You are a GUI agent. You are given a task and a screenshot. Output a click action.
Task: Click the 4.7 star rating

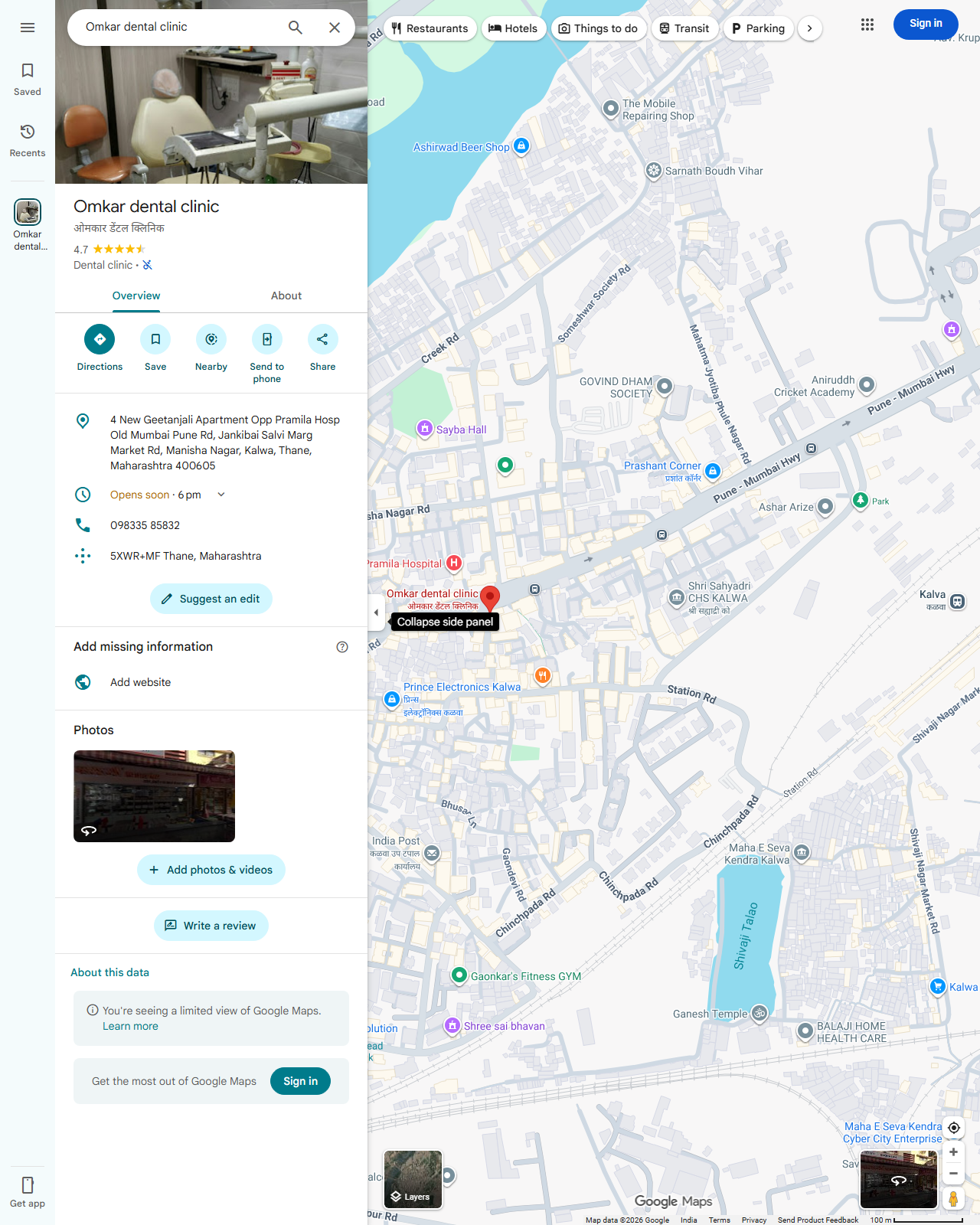click(x=109, y=249)
